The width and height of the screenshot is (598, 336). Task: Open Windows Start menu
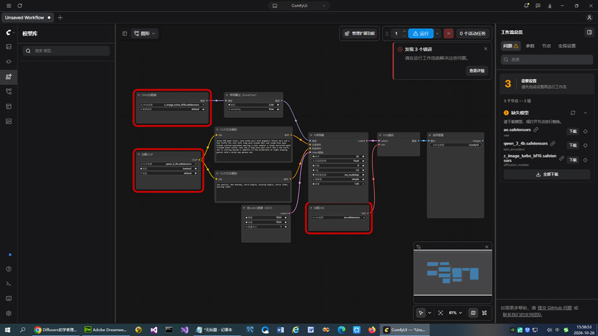tap(7, 330)
